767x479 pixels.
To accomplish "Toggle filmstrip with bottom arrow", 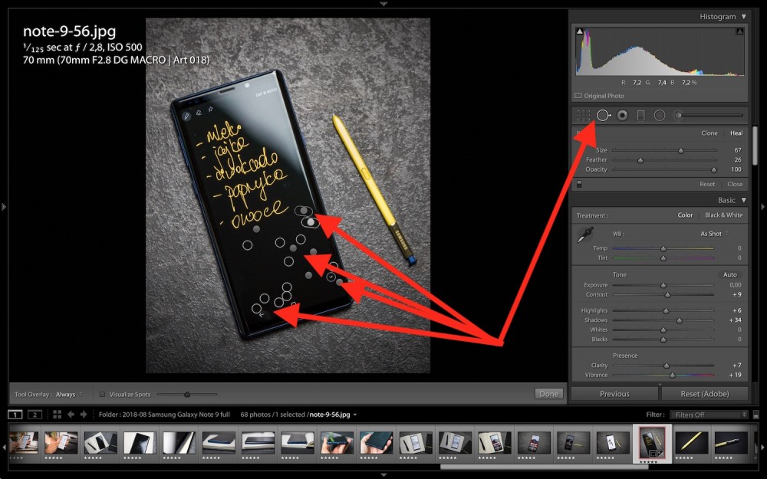I will coord(383,475).
